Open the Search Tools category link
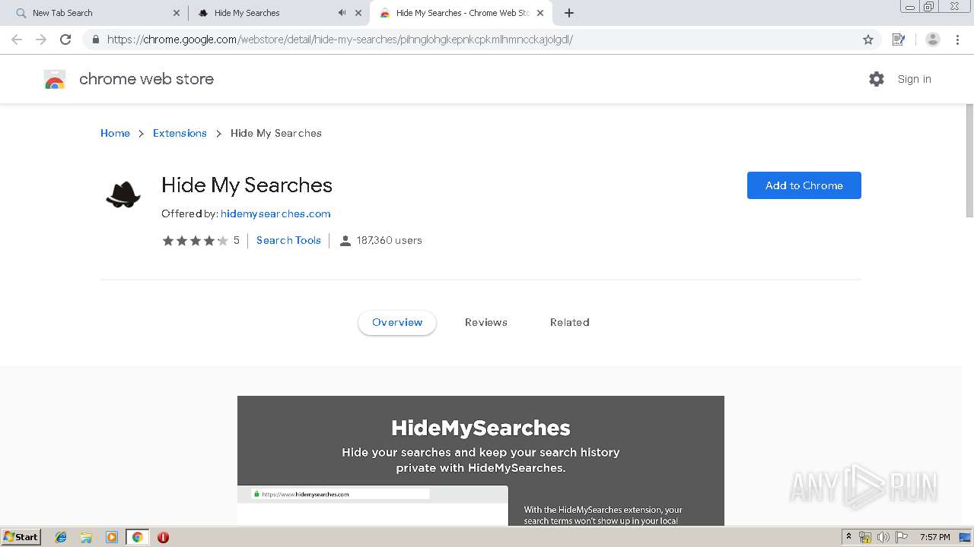The width and height of the screenshot is (974, 547). [288, 240]
